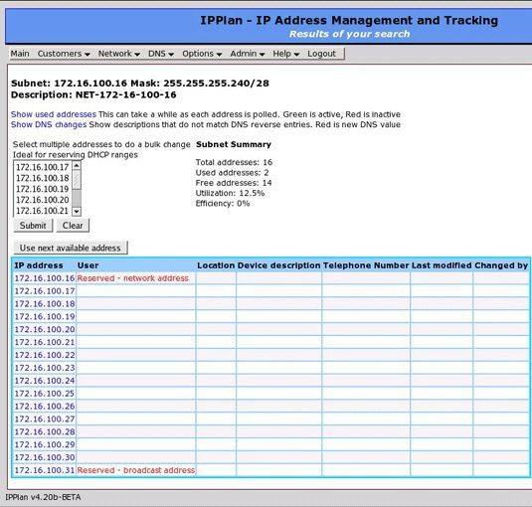Click the address listbox scrollbar thumb
The height and width of the screenshot is (507, 532).
click(x=77, y=180)
